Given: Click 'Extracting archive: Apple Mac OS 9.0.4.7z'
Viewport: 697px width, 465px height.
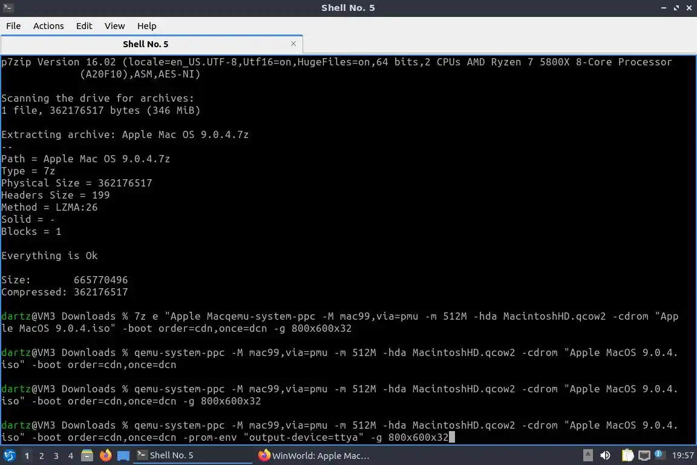Looking at the screenshot, I should [x=125, y=134].
